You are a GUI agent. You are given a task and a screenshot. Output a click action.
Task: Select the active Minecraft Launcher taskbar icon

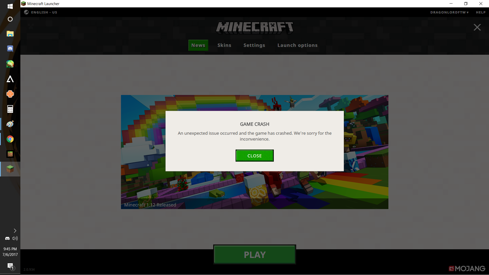pos(10,169)
